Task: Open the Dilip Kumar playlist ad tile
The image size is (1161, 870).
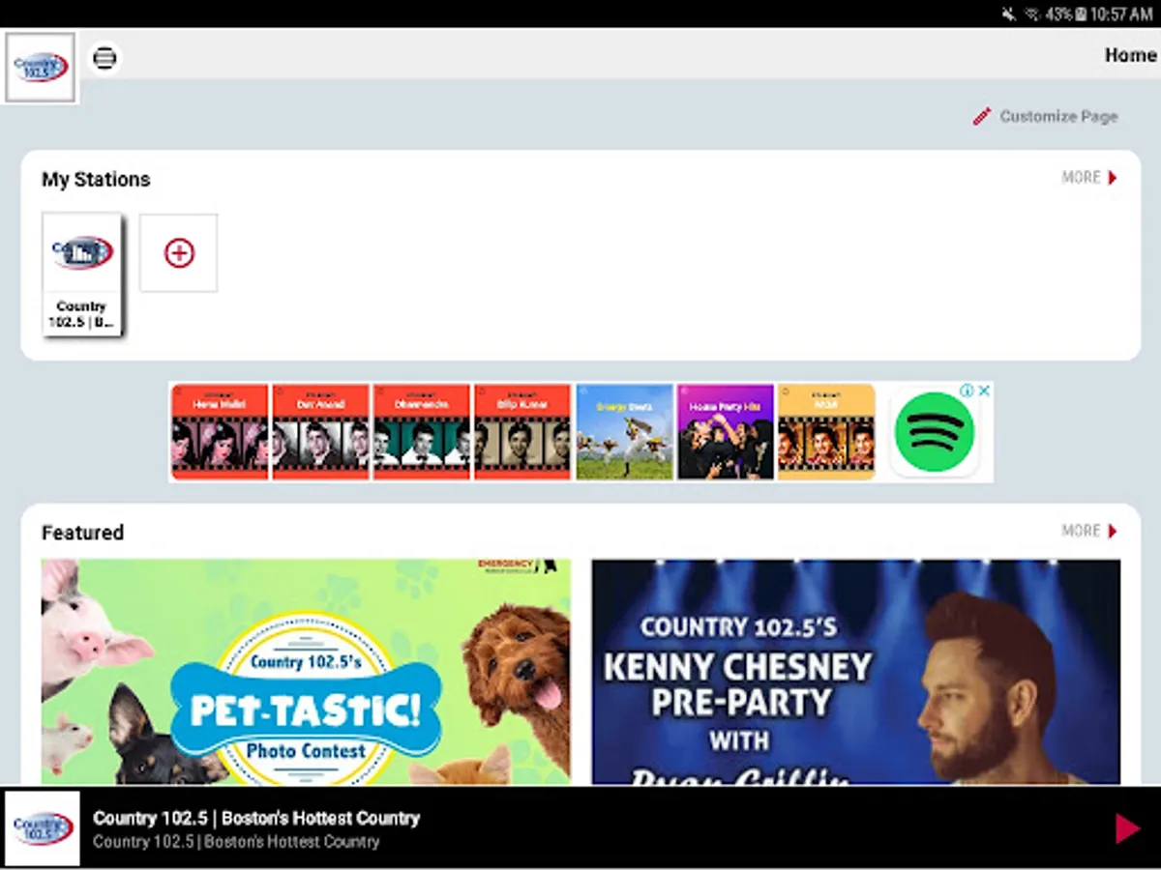Action: coord(522,431)
